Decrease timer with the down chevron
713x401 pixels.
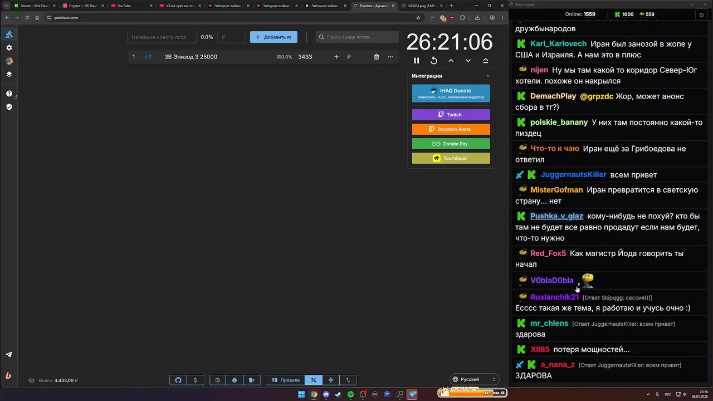click(468, 61)
